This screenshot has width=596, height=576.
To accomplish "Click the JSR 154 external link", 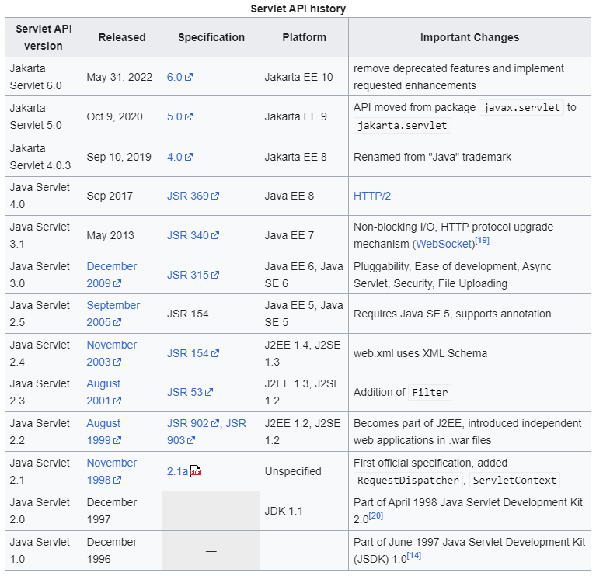I will 193,353.
